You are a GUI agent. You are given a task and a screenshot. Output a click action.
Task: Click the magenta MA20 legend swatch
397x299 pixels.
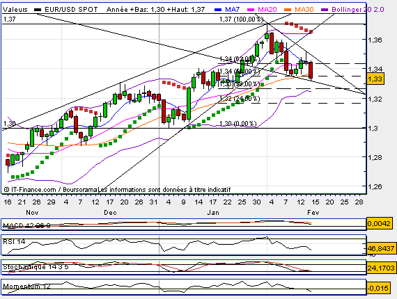(x=251, y=10)
